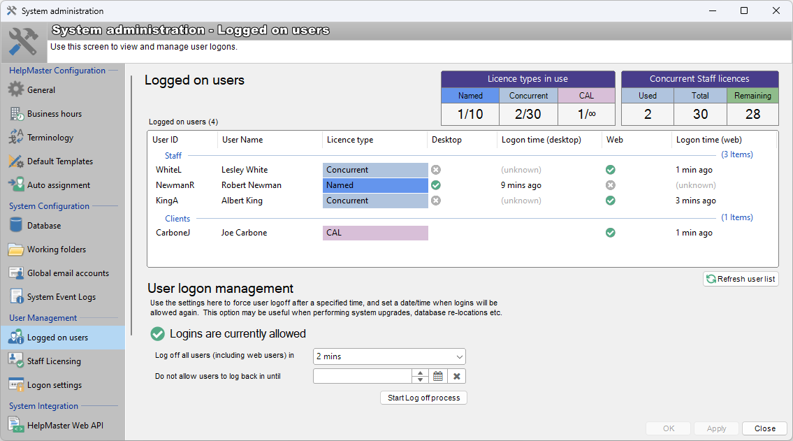Open Working folders icon
Viewport: 793px width, 441px height.
pos(15,250)
